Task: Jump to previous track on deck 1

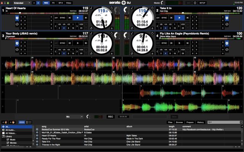Action: 69,18
